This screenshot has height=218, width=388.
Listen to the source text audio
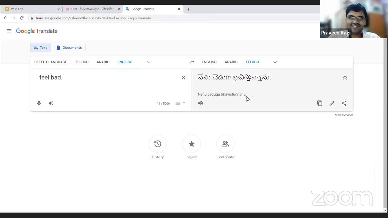click(51, 103)
